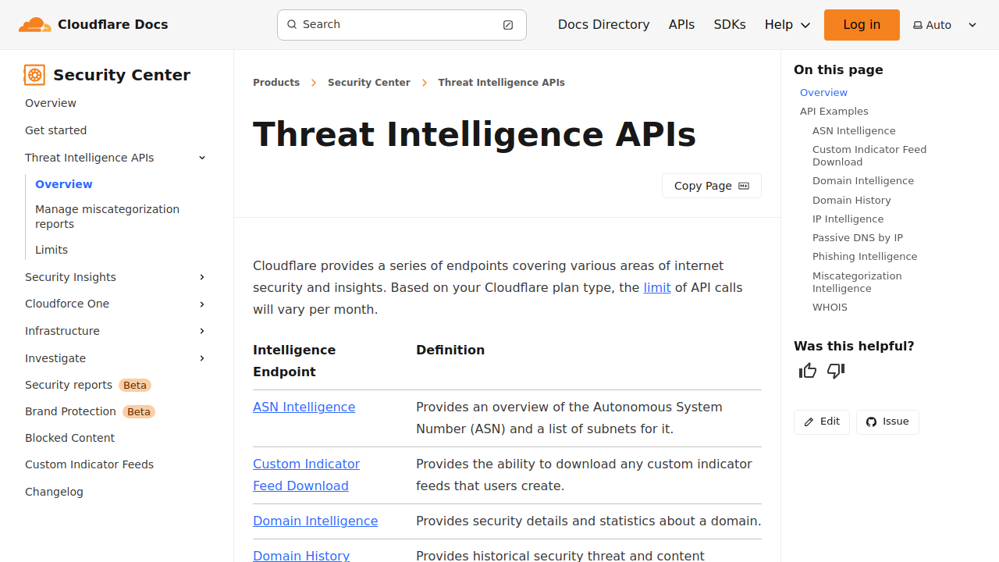Open the ASN Intelligence table link
The image size is (999, 562).
304,407
